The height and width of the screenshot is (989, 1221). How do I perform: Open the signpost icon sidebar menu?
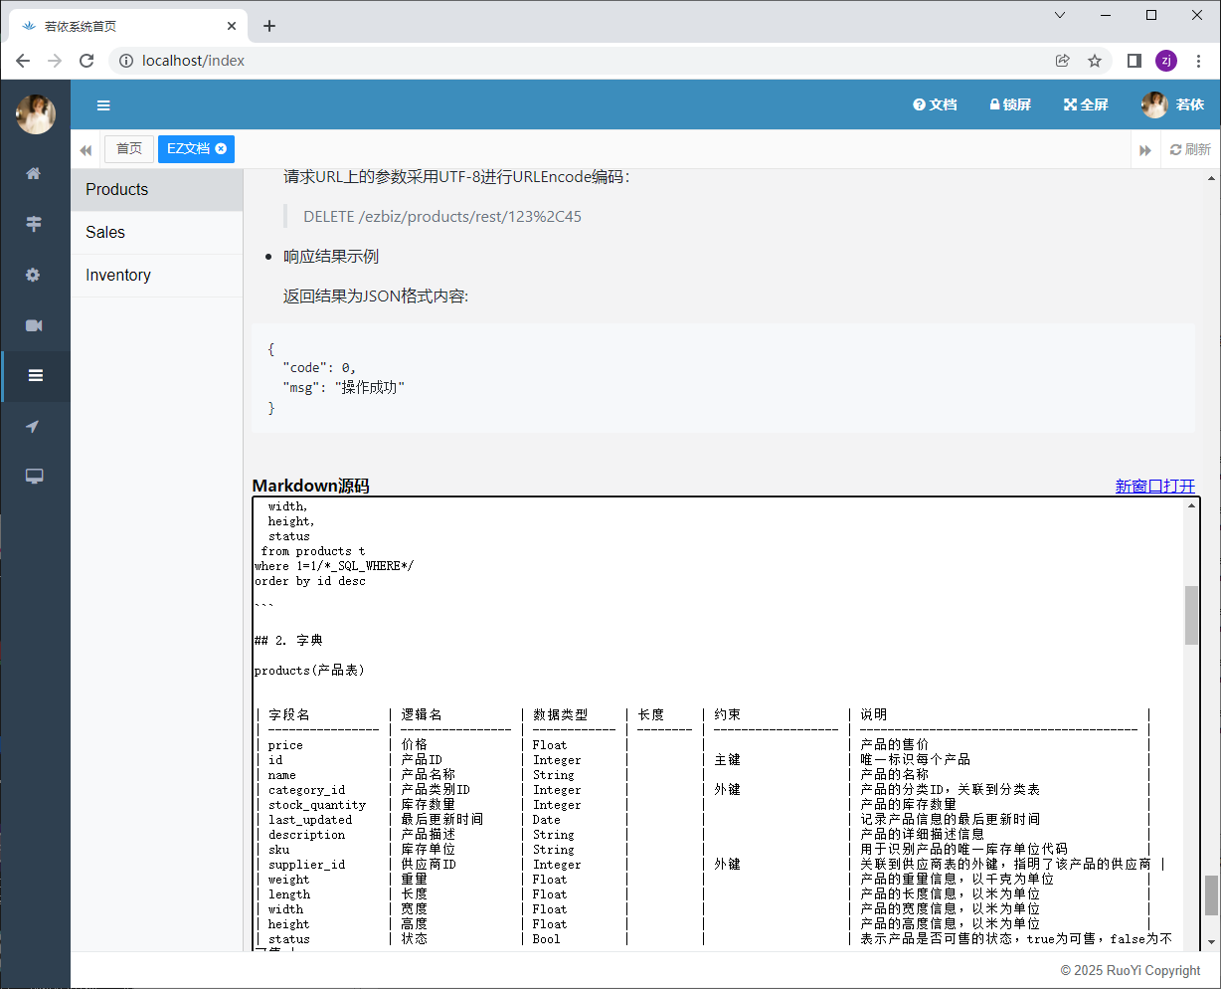pos(34,224)
